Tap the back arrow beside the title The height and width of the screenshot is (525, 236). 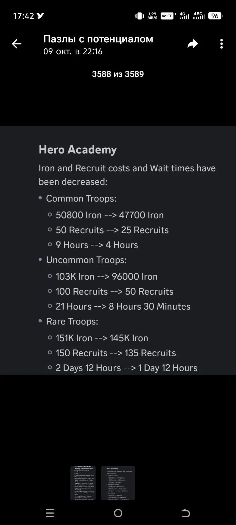click(17, 44)
